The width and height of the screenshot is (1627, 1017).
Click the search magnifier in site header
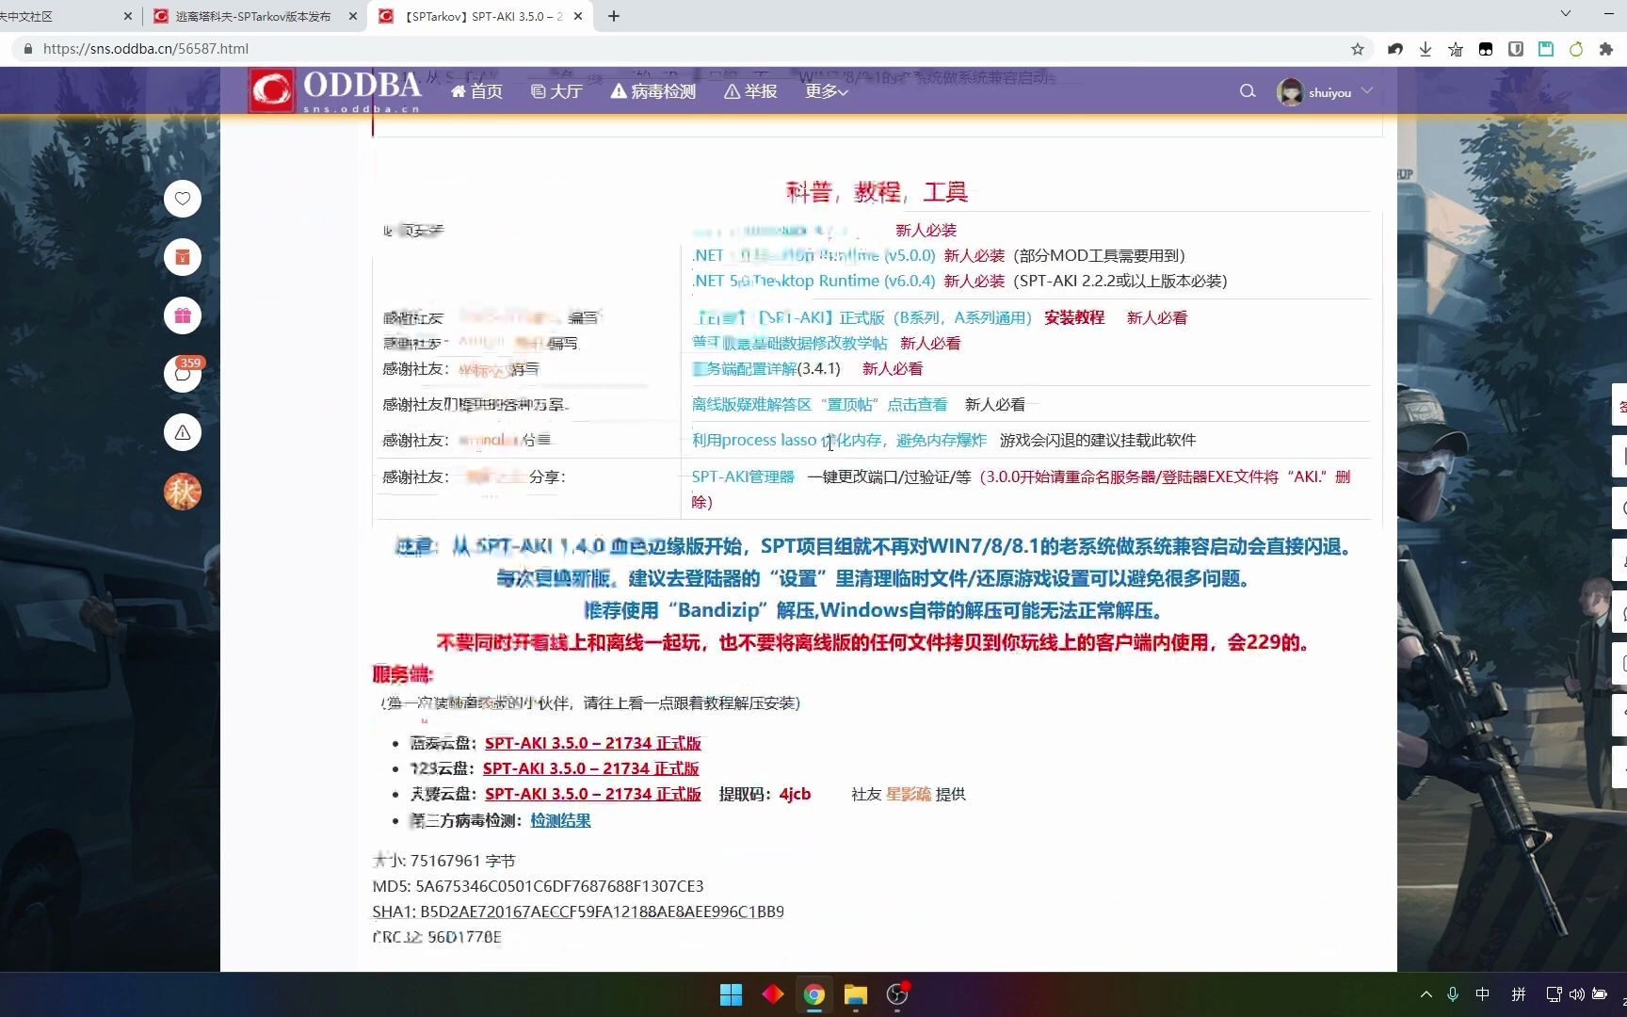[1248, 91]
